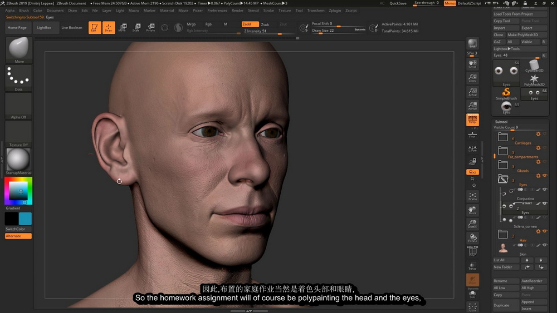The width and height of the screenshot is (557, 313).
Task: Open the Move brush selector thumbnail
Action: click(x=19, y=50)
